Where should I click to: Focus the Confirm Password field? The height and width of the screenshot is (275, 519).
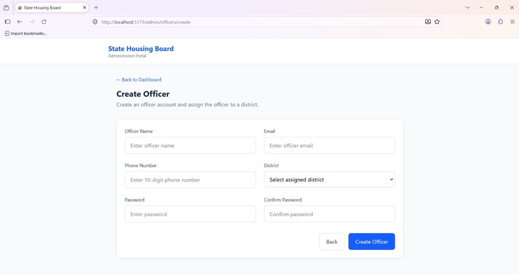point(329,214)
